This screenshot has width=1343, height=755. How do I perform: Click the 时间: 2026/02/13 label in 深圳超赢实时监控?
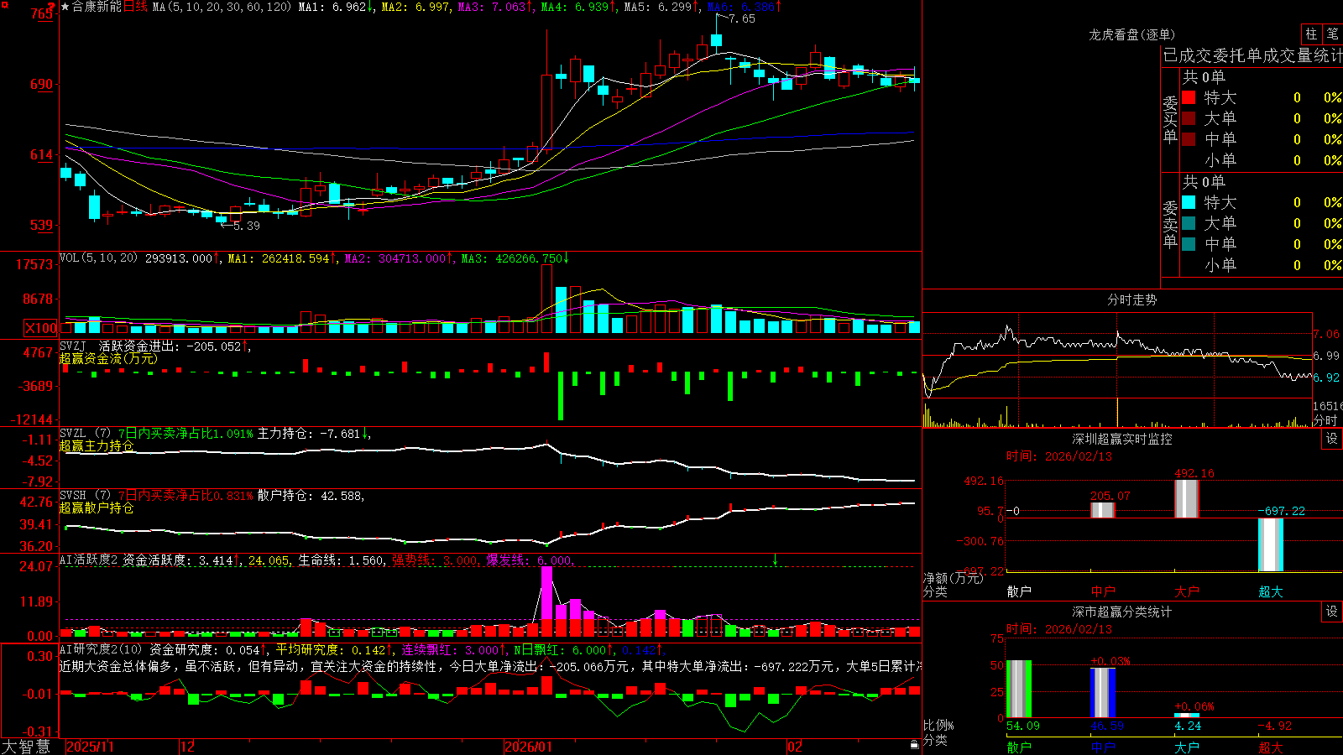[1059, 456]
